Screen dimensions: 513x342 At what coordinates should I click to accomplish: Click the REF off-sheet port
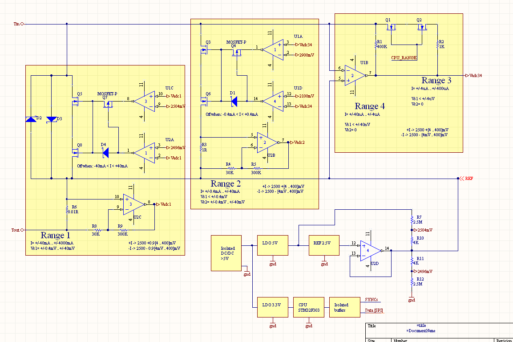[x=466, y=179]
